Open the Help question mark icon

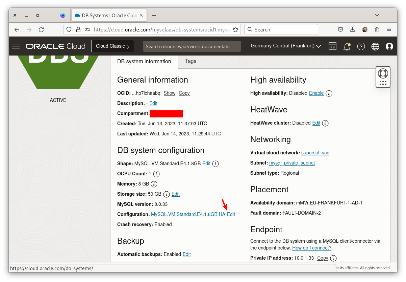[361, 46]
